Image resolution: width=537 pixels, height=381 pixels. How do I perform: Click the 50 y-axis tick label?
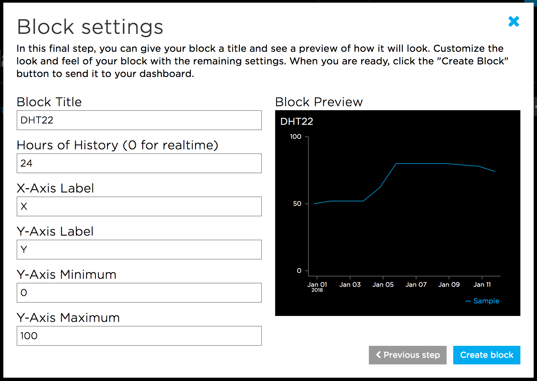pyautogui.click(x=297, y=204)
